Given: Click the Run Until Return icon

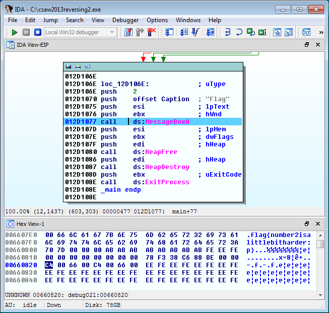Looking at the screenshot, I should point(250,33).
